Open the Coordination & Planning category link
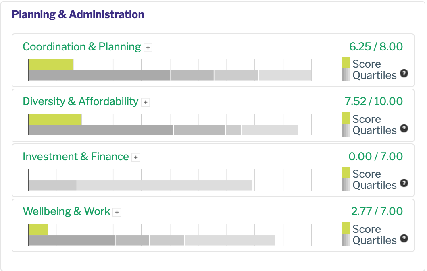The width and height of the screenshot is (427, 271). (x=81, y=46)
